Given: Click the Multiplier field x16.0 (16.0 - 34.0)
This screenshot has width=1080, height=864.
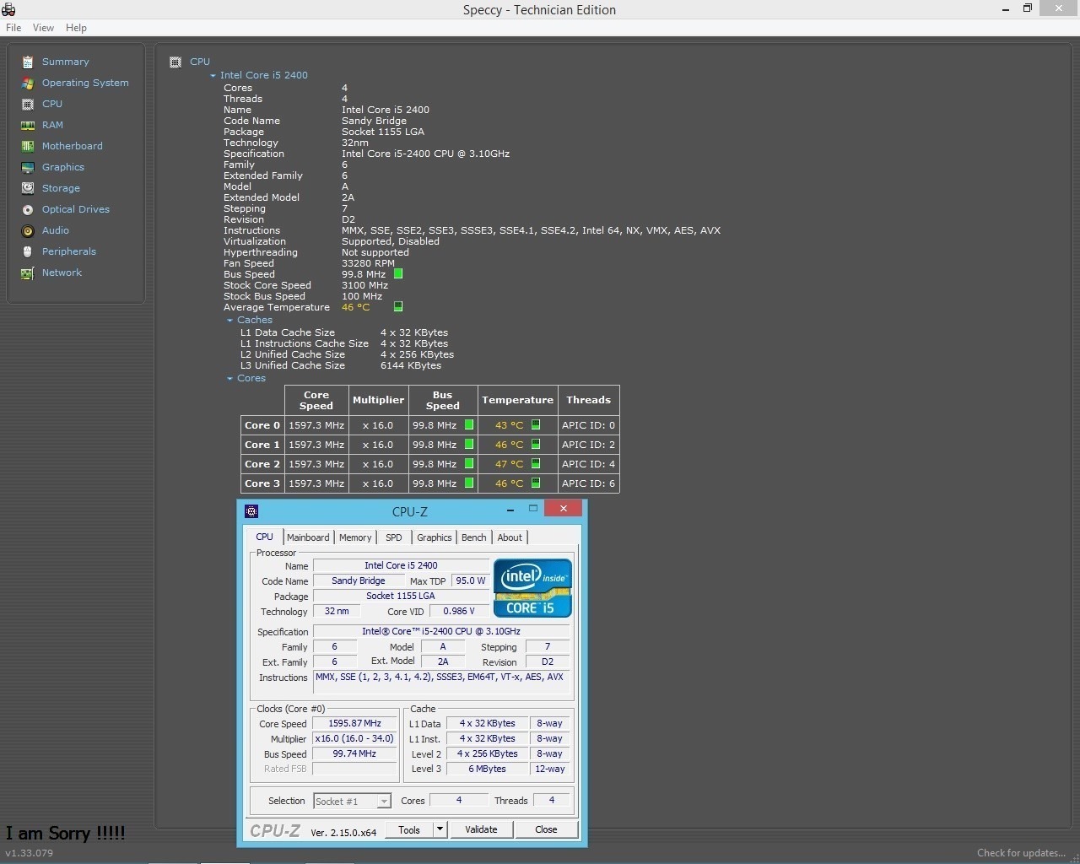Looking at the screenshot, I should coord(354,738).
